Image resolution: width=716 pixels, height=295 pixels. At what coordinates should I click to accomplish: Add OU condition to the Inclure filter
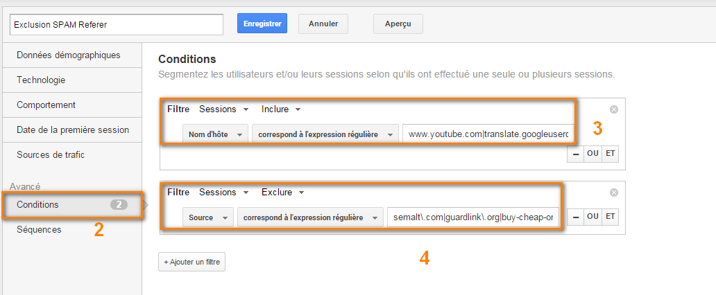pos(593,154)
